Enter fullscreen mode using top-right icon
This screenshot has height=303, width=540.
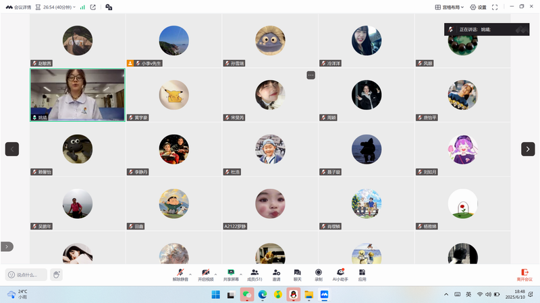pos(495,7)
